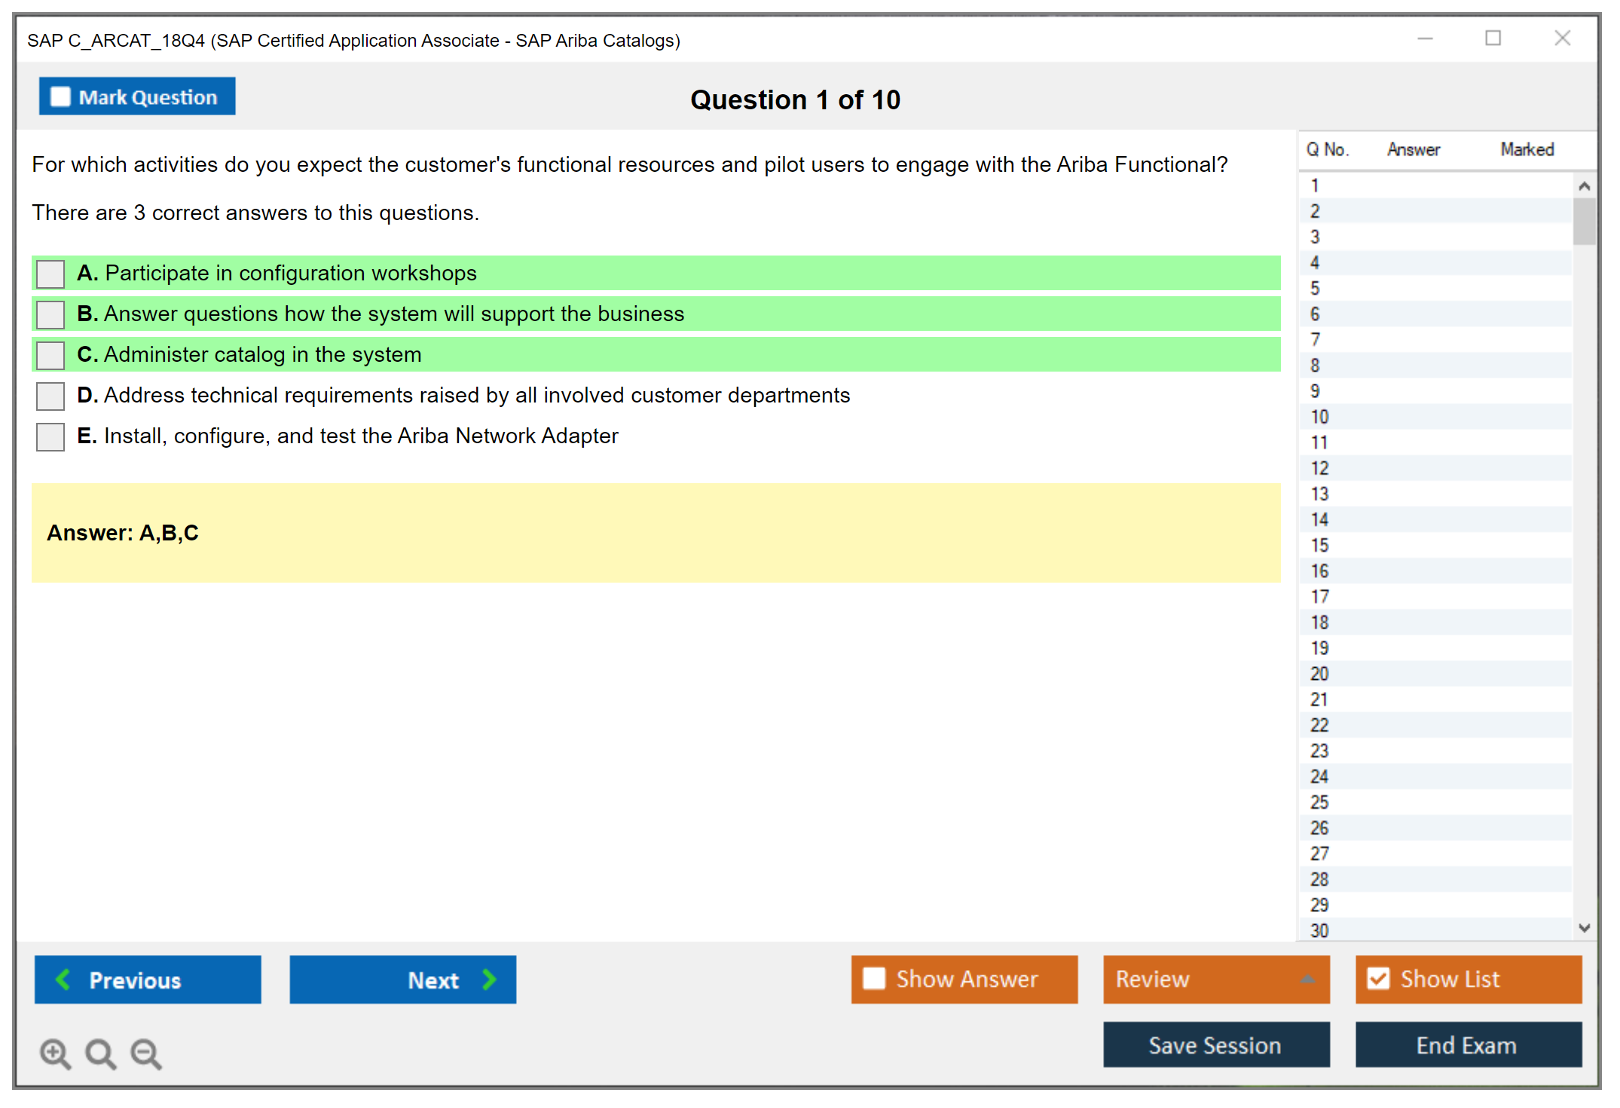Viewport: 1620px width, 1108px height.
Task: Click the green right arrow on Next
Action: tap(489, 979)
